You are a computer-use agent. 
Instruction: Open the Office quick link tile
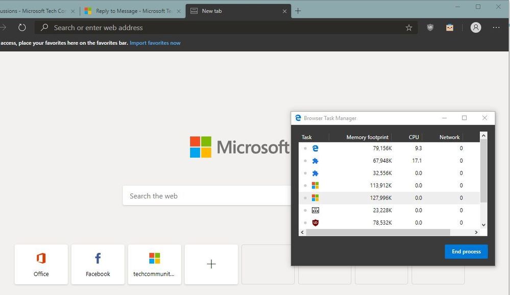pos(41,264)
